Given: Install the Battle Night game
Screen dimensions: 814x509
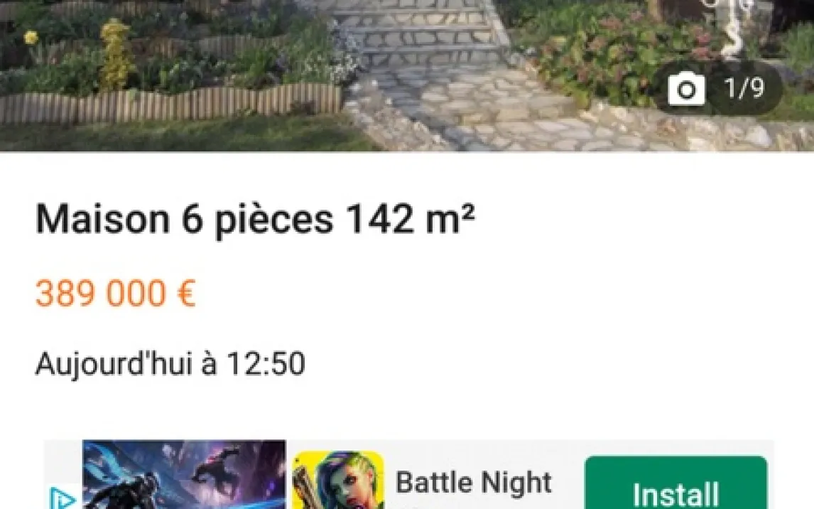Looking at the screenshot, I should [x=675, y=483].
